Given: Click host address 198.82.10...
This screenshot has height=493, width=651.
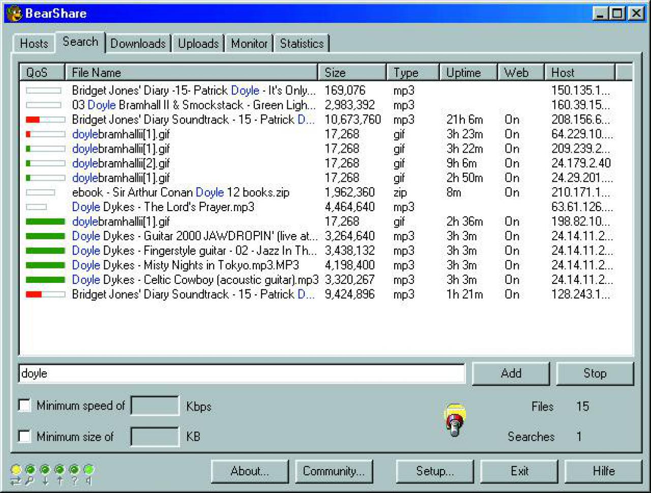Looking at the screenshot, I should tap(581, 222).
